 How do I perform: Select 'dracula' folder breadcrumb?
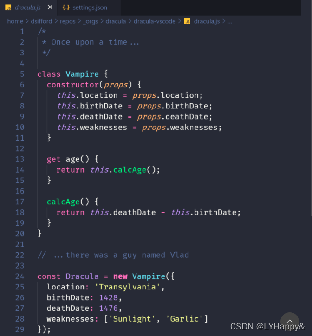click(116, 21)
